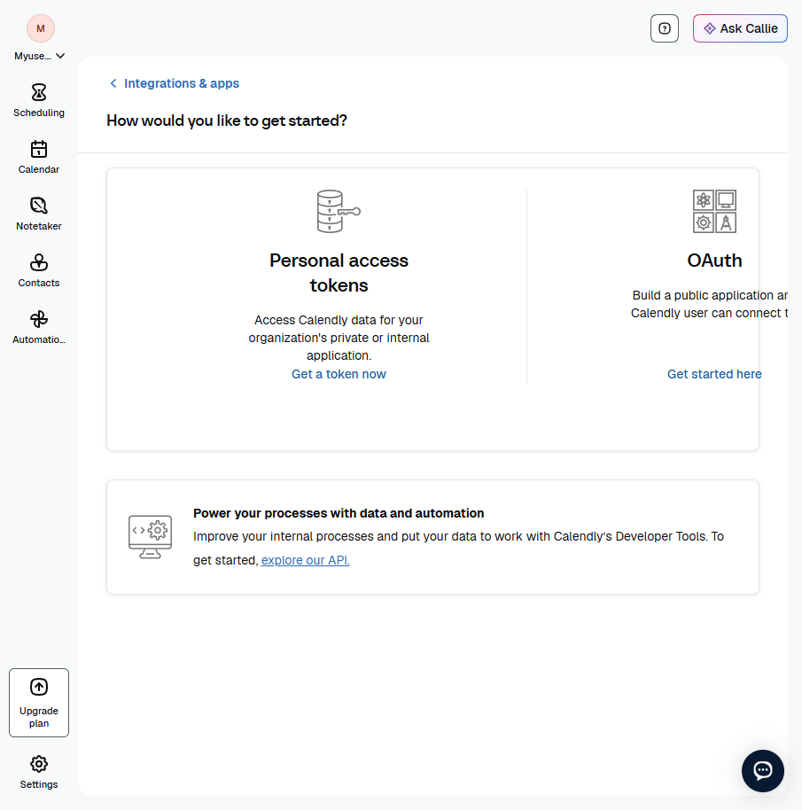The height and width of the screenshot is (810, 802).
Task: Click the developer tools monitor icon
Action: tap(150, 537)
